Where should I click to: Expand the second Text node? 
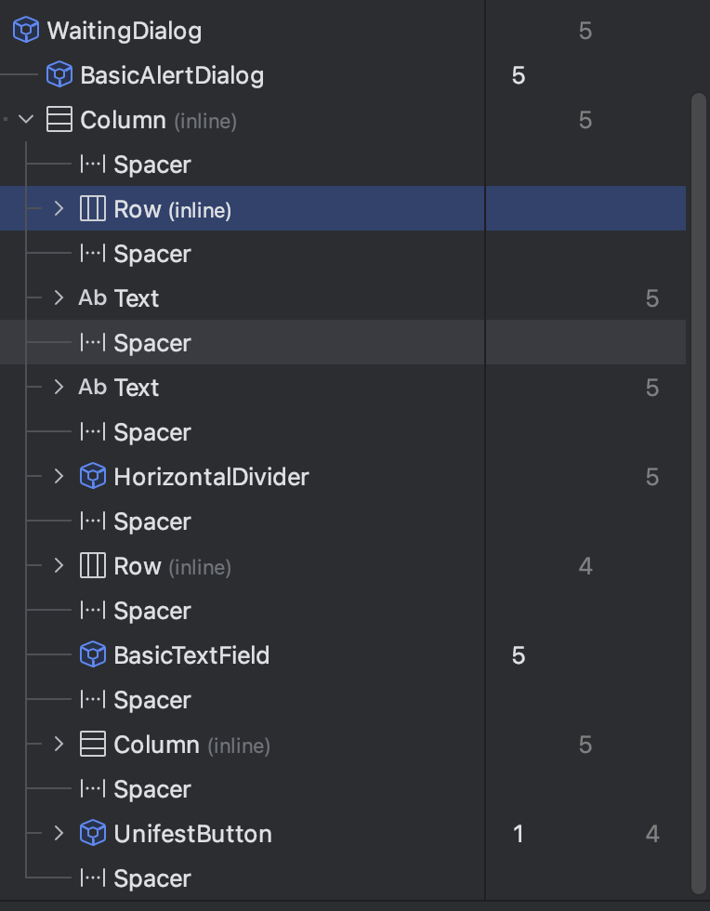59,388
